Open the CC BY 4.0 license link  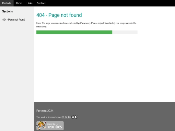click(x=66, y=117)
